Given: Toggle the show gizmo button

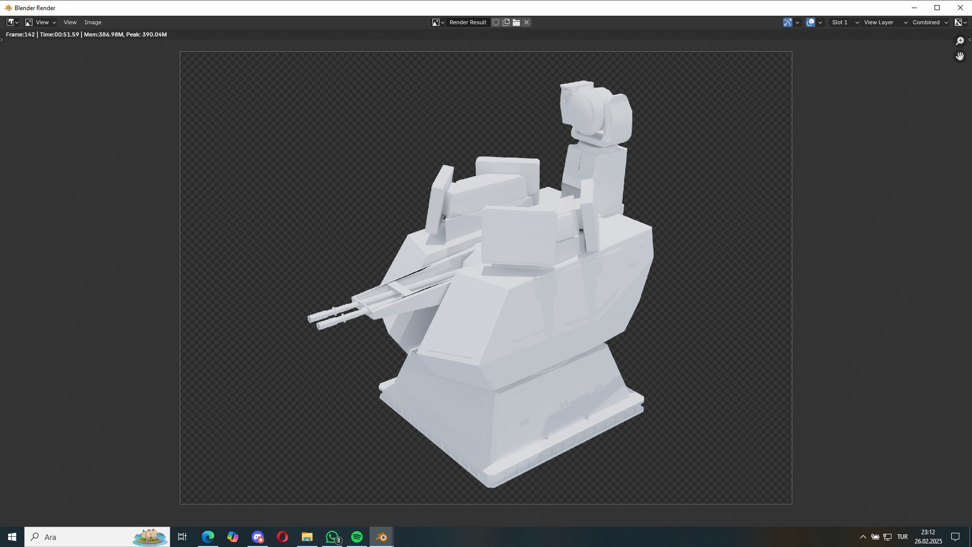Looking at the screenshot, I should tap(787, 22).
